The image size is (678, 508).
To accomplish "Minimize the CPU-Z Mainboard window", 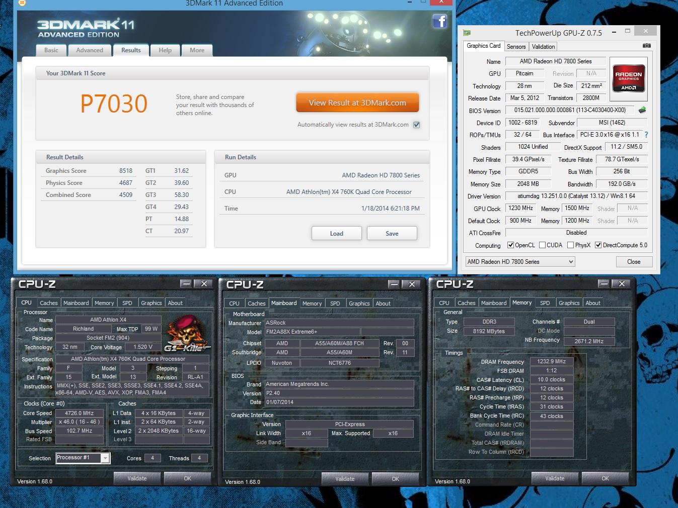I will tap(394, 284).
